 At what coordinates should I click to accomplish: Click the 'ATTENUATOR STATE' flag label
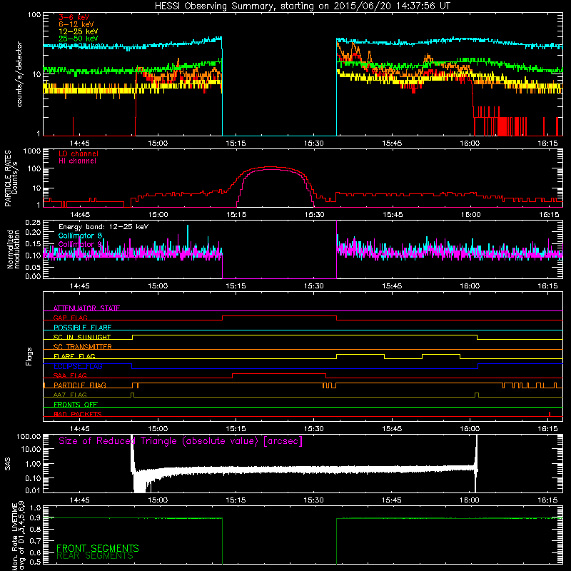click(86, 308)
